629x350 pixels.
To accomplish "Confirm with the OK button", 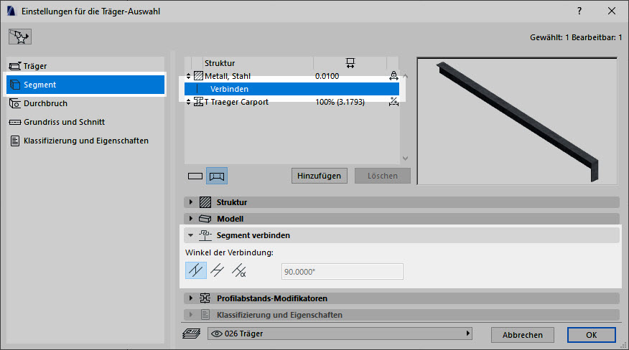I will point(591,335).
